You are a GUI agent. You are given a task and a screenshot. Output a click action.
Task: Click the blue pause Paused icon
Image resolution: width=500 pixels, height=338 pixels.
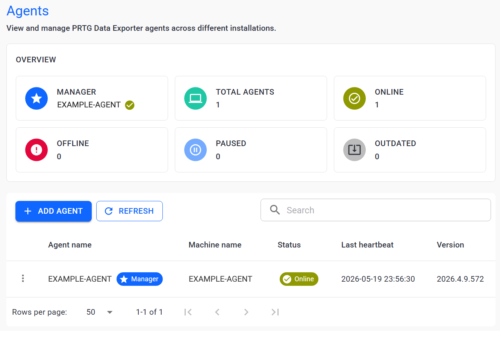(x=195, y=150)
